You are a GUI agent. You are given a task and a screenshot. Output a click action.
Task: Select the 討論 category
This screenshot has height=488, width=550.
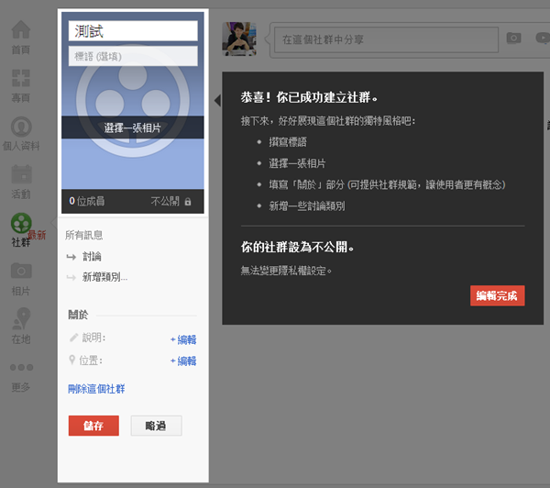[92, 256]
